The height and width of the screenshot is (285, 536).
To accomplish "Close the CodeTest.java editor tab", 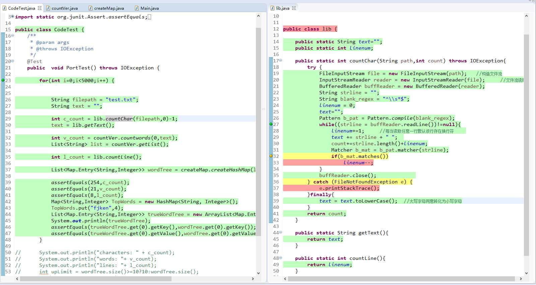I will click(x=40, y=8).
